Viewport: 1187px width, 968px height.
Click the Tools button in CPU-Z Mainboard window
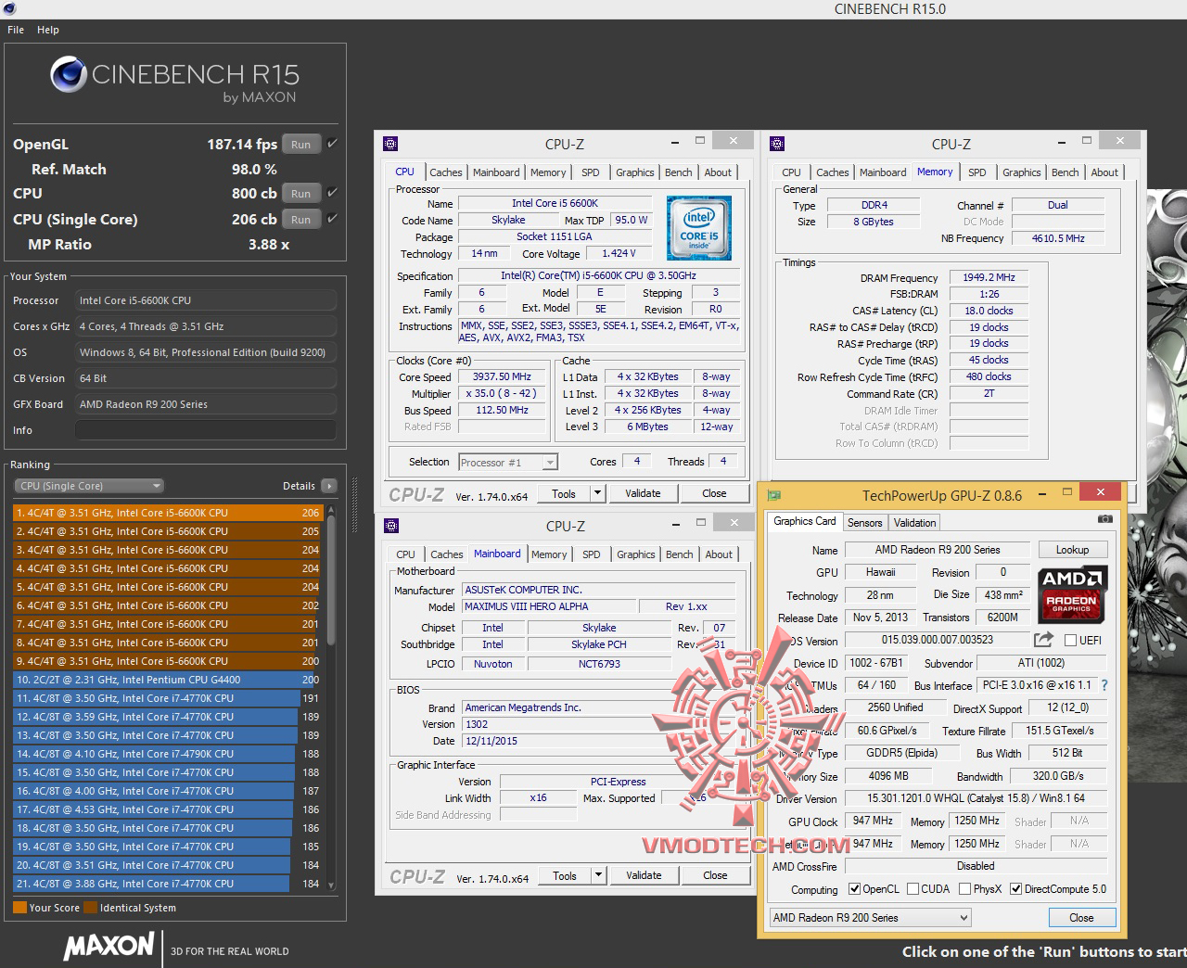[x=565, y=875]
